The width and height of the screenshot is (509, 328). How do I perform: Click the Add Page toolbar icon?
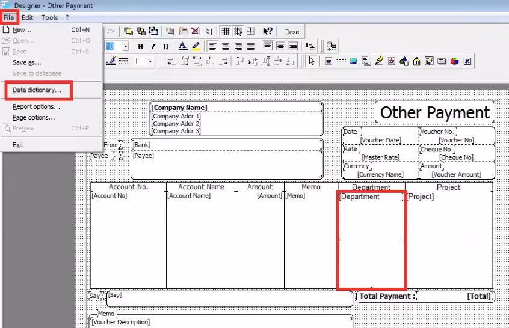tap(170, 31)
